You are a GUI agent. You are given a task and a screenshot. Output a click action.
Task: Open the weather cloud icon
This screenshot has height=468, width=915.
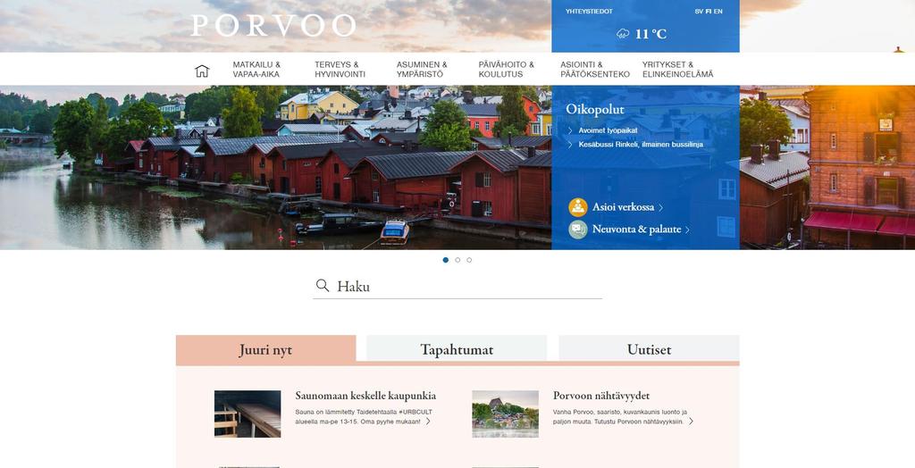[x=623, y=34]
